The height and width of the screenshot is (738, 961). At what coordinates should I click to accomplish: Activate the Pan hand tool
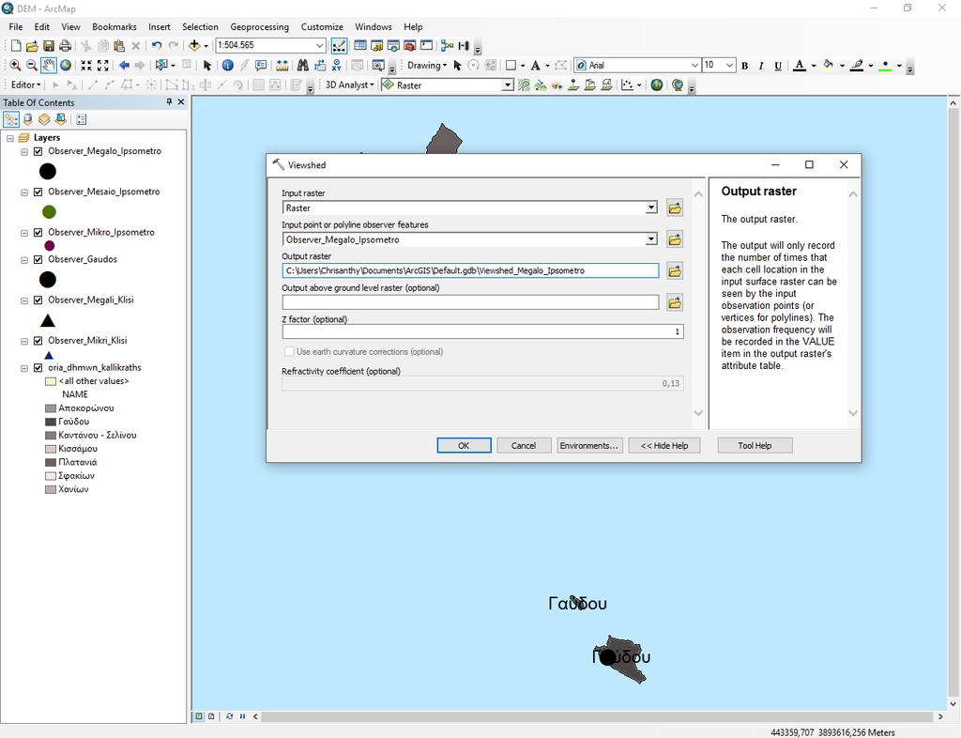(49, 65)
